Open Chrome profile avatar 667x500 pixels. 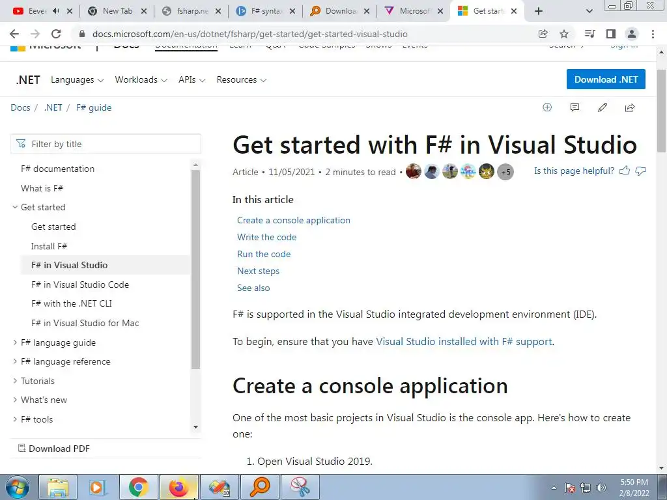coord(632,34)
